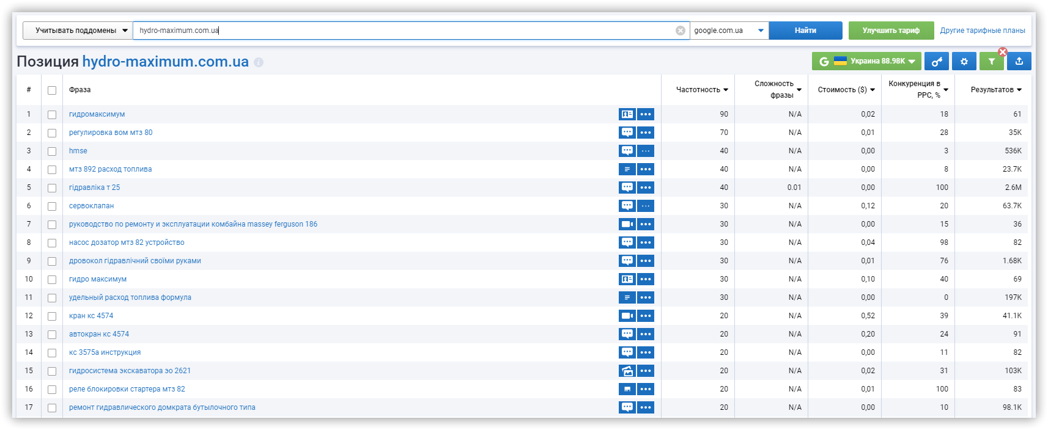Viewport: 1048px width, 430px height.
Task: Clear the domain search field
Action: pos(680,31)
